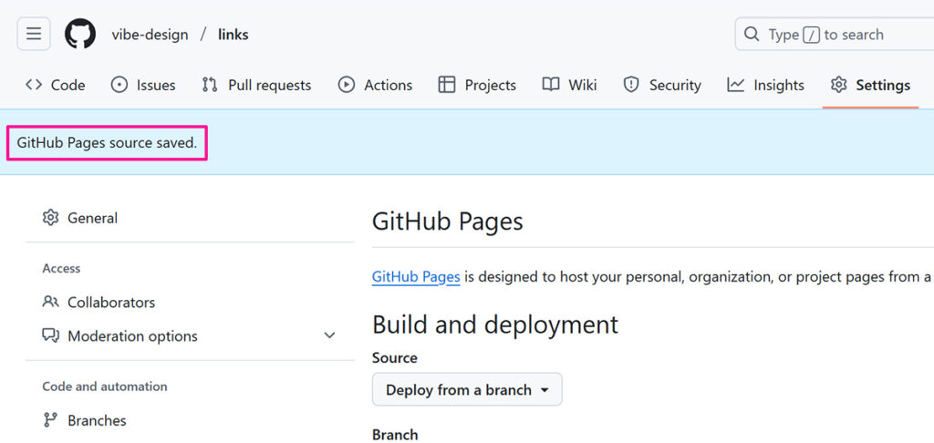The height and width of the screenshot is (443, 934).
Task: Open the Deploy from a branch dropdown
Action: coord(467,389)
